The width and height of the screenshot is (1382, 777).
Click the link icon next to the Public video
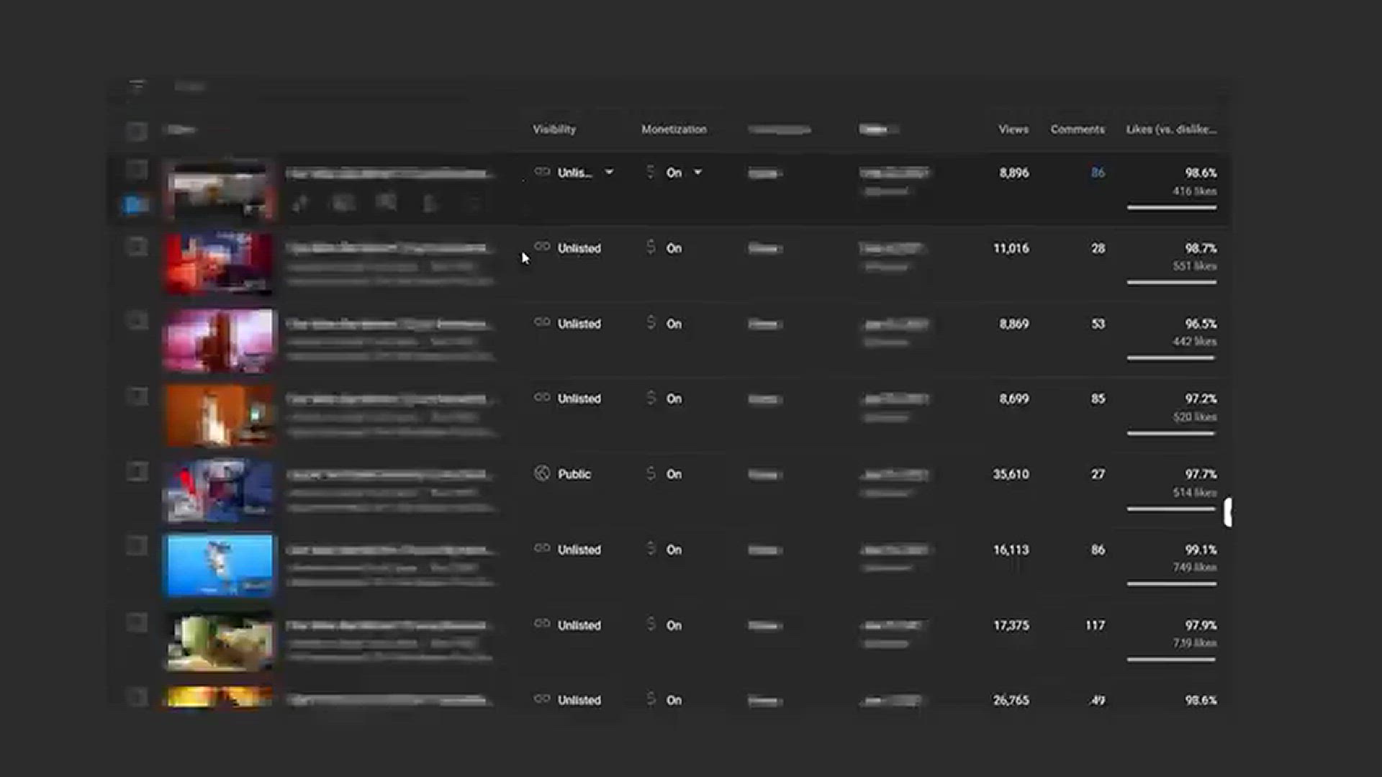coord(542,474)
